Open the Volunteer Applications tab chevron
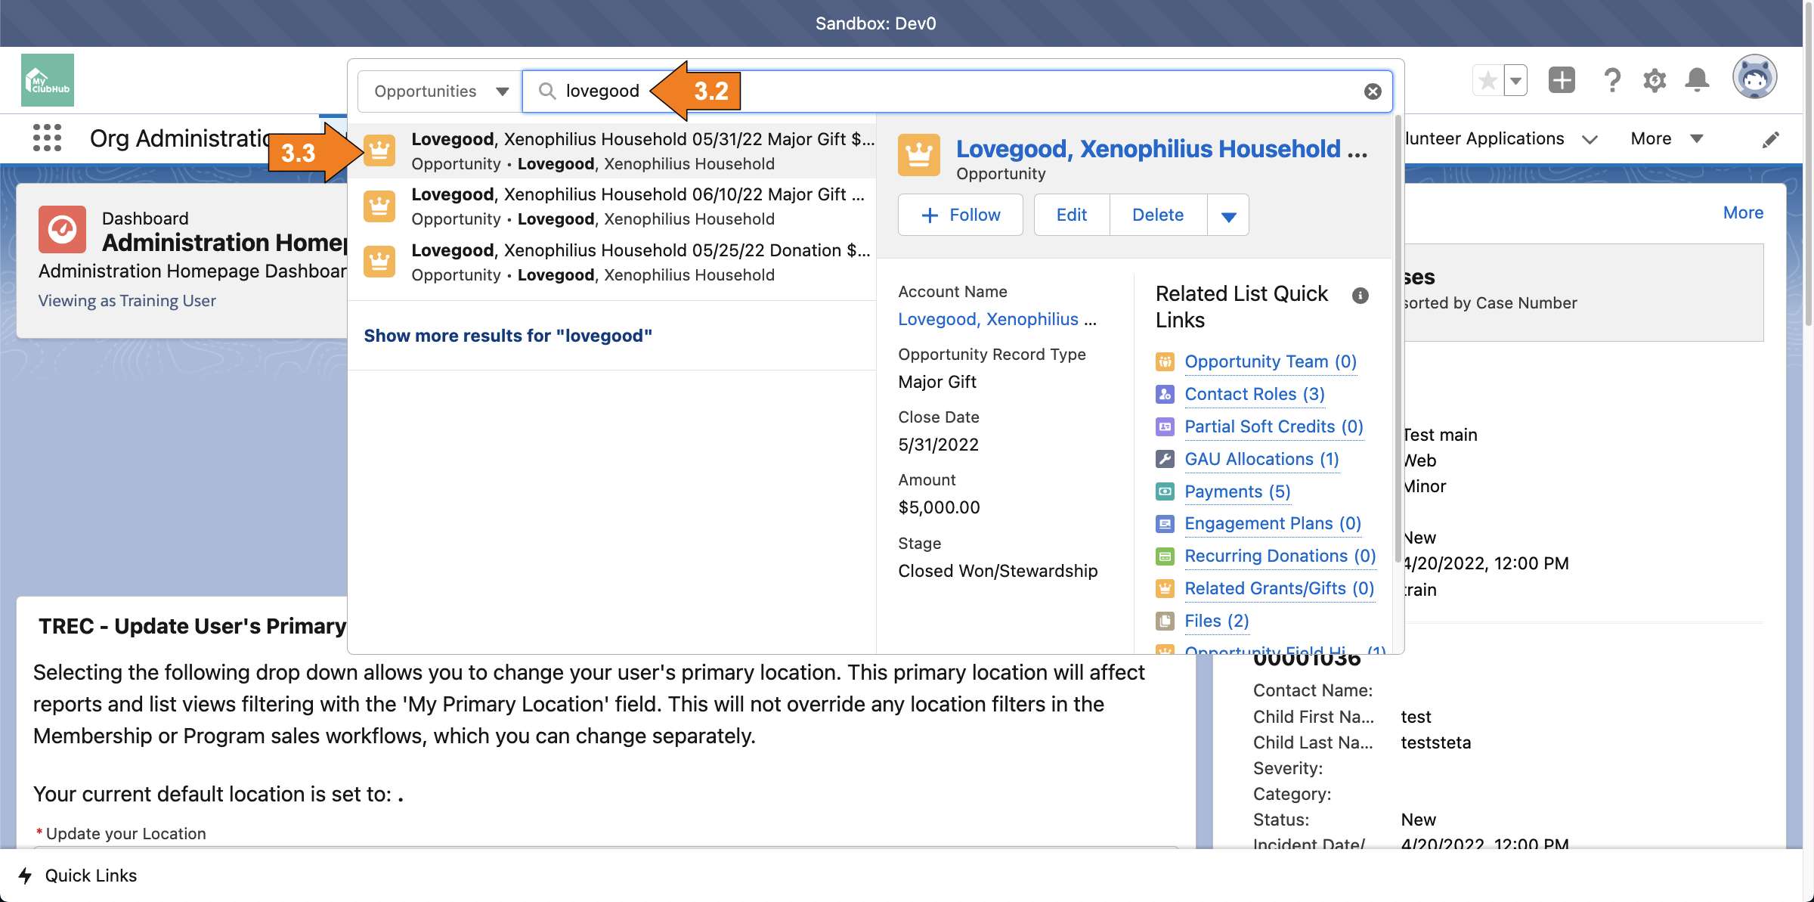The image size is (1814, 902). (x=1590, y=139)
